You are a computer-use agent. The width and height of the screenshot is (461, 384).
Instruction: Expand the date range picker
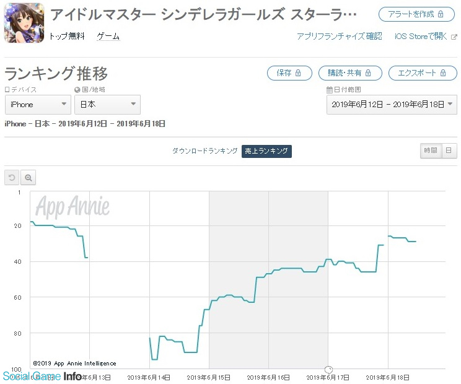392,105
